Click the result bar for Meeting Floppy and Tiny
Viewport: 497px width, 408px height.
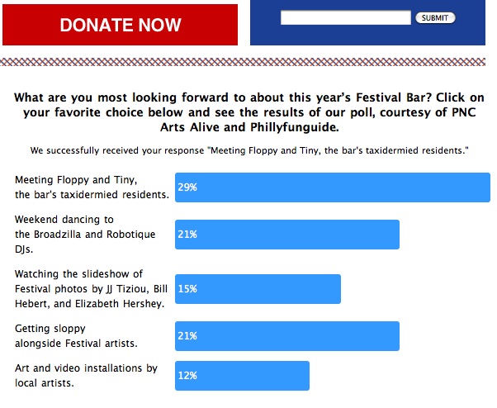coord(332,187)
